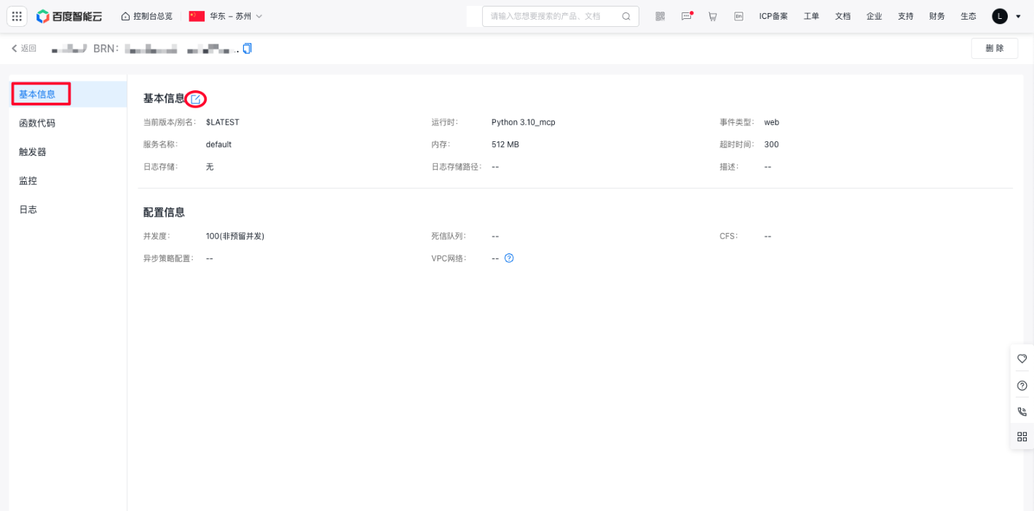Open the product grid menu icon
The height and width of the screenshot is (511, 1034).
pyautogui.click(x=17, y=16)
